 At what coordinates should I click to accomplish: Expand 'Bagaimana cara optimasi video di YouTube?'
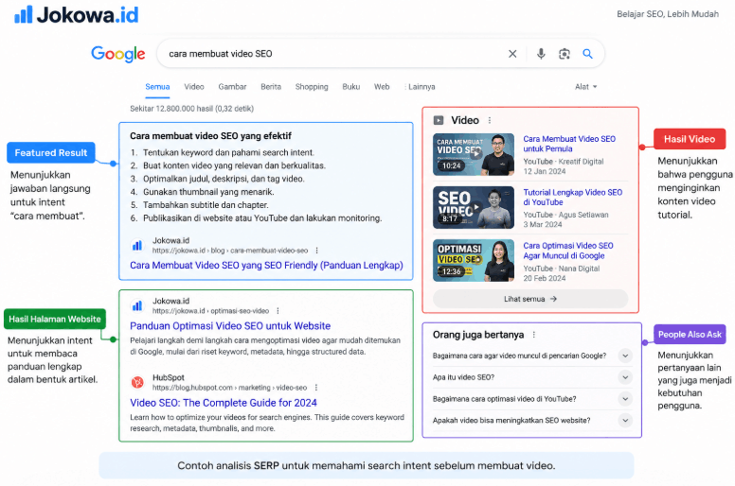(625, 398)
